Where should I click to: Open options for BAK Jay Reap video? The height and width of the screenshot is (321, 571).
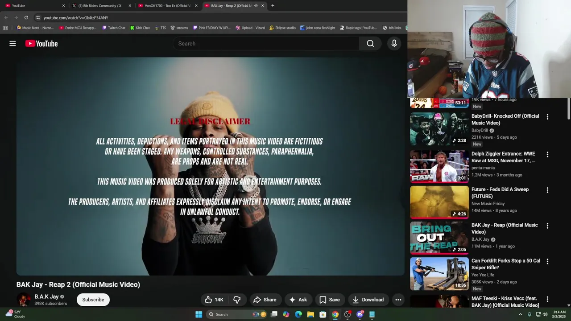547,226
